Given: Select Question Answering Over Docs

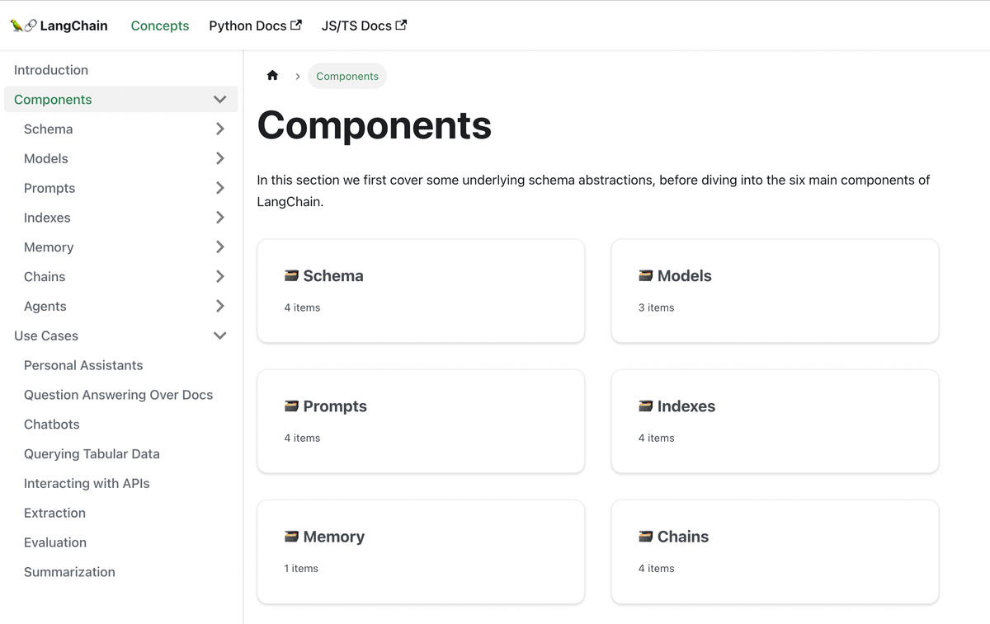Looking at the screenshot, I should (x=118, y=395).
